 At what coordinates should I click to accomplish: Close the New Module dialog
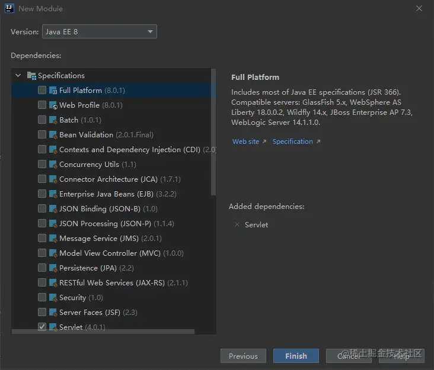tap(419, 8)
